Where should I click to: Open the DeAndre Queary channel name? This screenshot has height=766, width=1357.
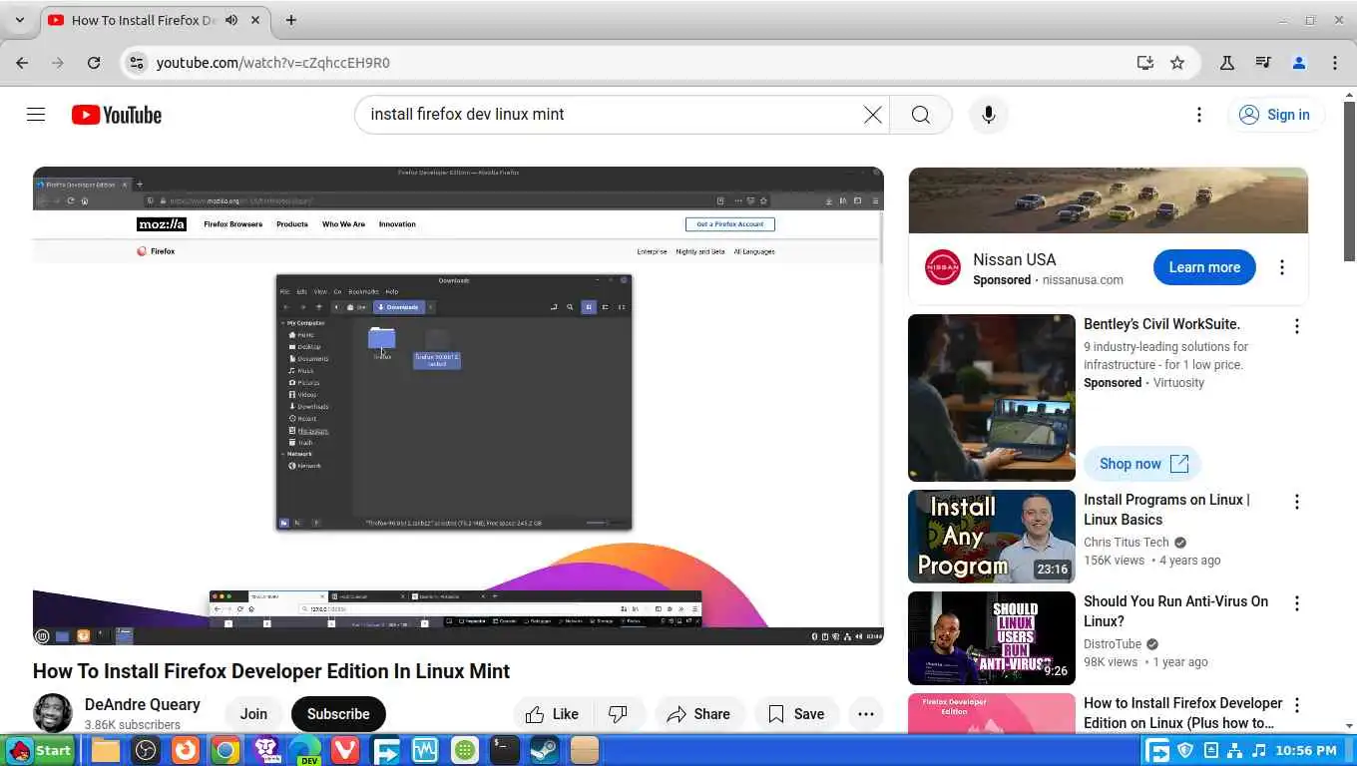143,704
